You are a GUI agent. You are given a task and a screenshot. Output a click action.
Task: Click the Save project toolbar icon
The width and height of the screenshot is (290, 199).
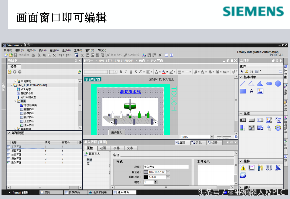(x=15, y=55)
